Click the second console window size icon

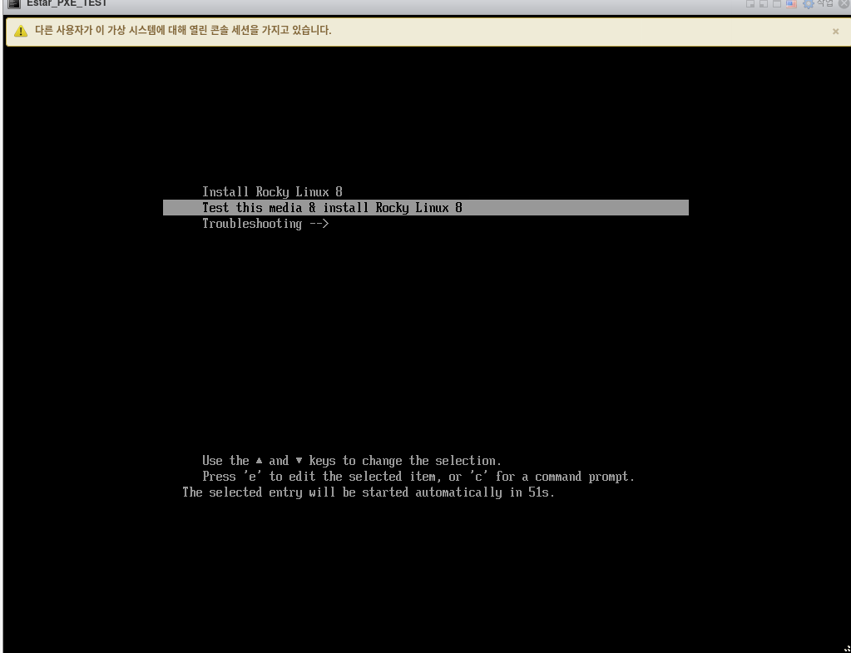pos(763,4)
